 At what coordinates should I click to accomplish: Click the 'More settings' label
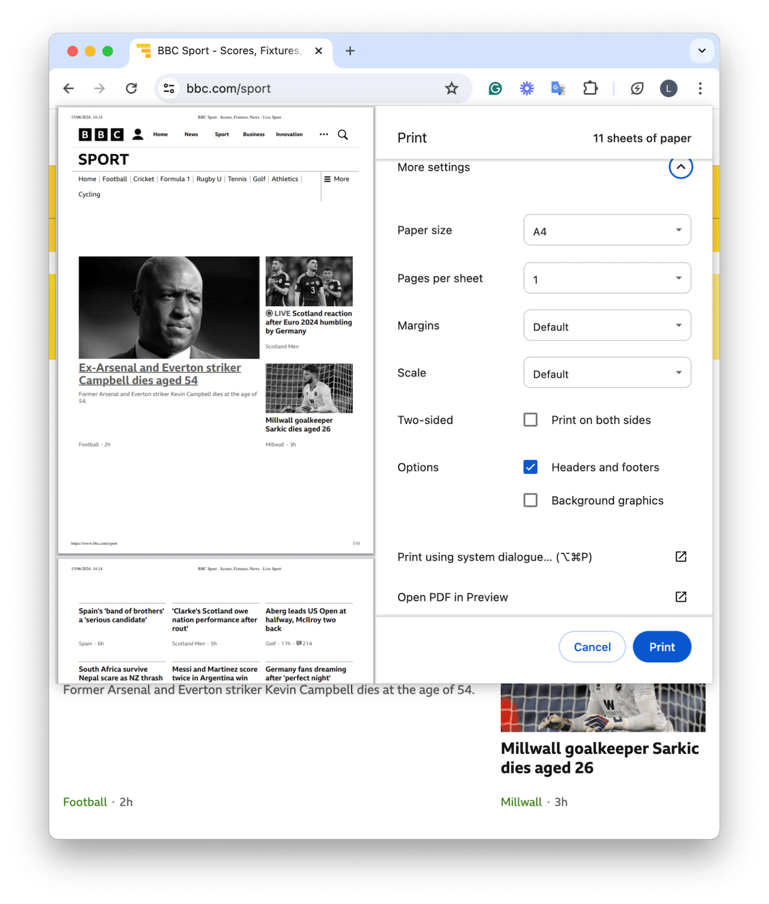433,167
